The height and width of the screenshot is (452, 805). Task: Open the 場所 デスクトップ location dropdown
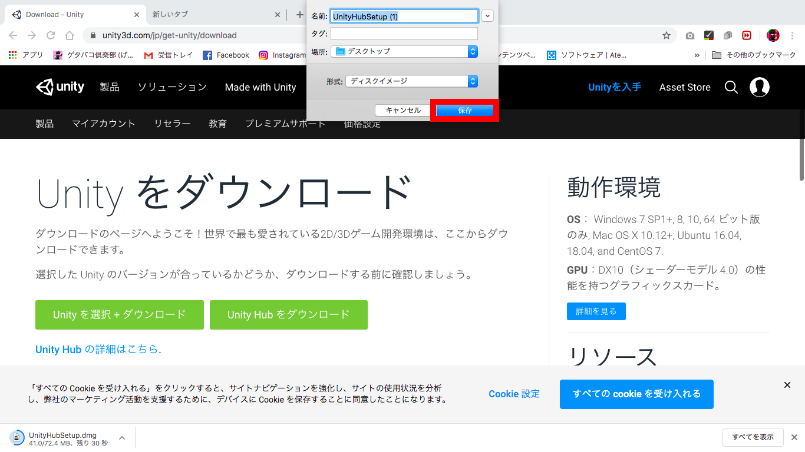pyautogui.click(x=404, y=51)
